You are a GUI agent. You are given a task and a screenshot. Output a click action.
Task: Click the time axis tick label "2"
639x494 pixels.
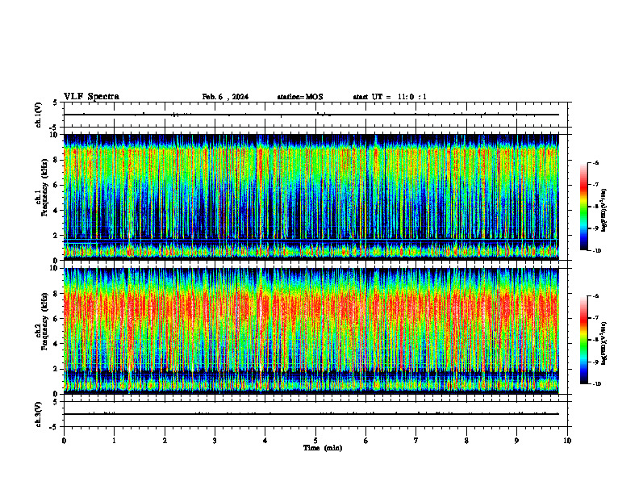(x=165, y=441)
